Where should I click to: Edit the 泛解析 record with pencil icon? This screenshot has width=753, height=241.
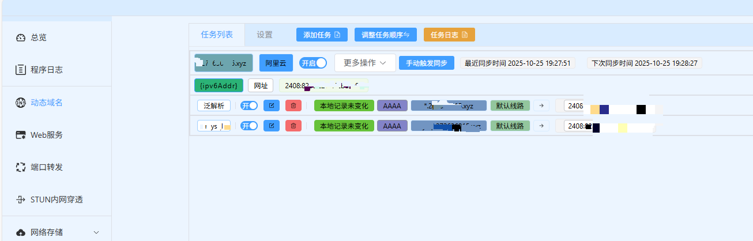point(272,106)
